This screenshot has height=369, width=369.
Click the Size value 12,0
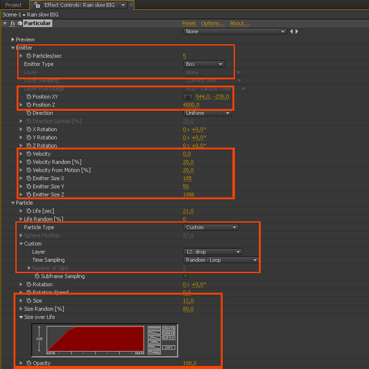pos(188,301)
